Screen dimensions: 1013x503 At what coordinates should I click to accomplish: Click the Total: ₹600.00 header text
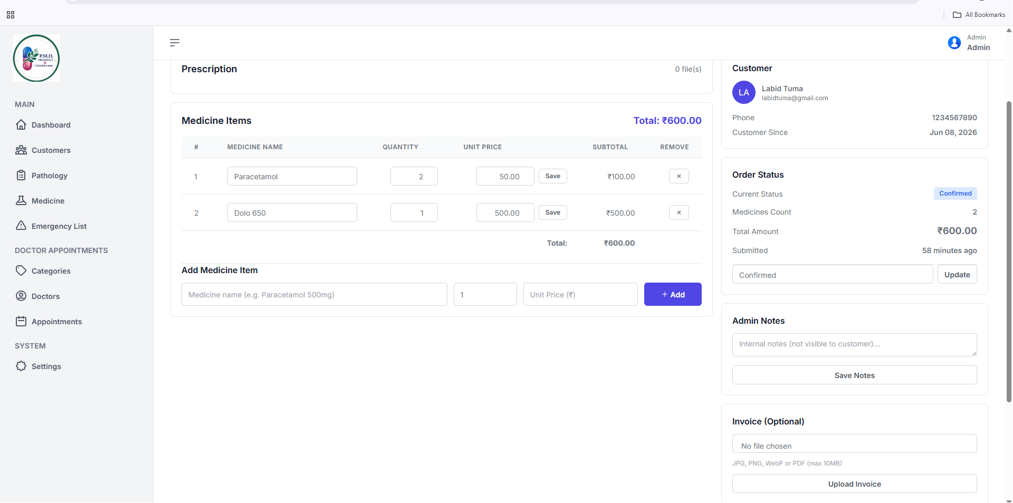[667, 121]
